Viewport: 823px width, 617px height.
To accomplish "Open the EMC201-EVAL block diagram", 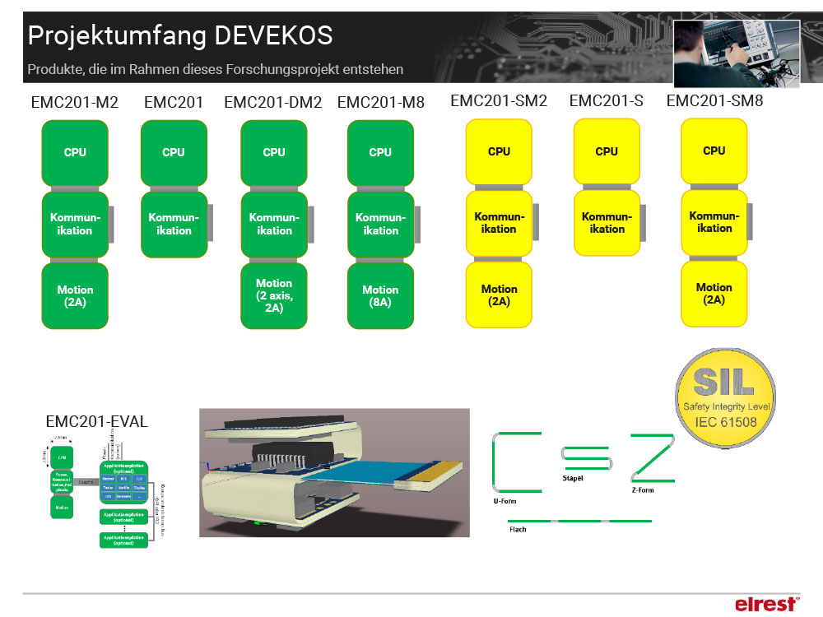I will (x=101, y=492).
